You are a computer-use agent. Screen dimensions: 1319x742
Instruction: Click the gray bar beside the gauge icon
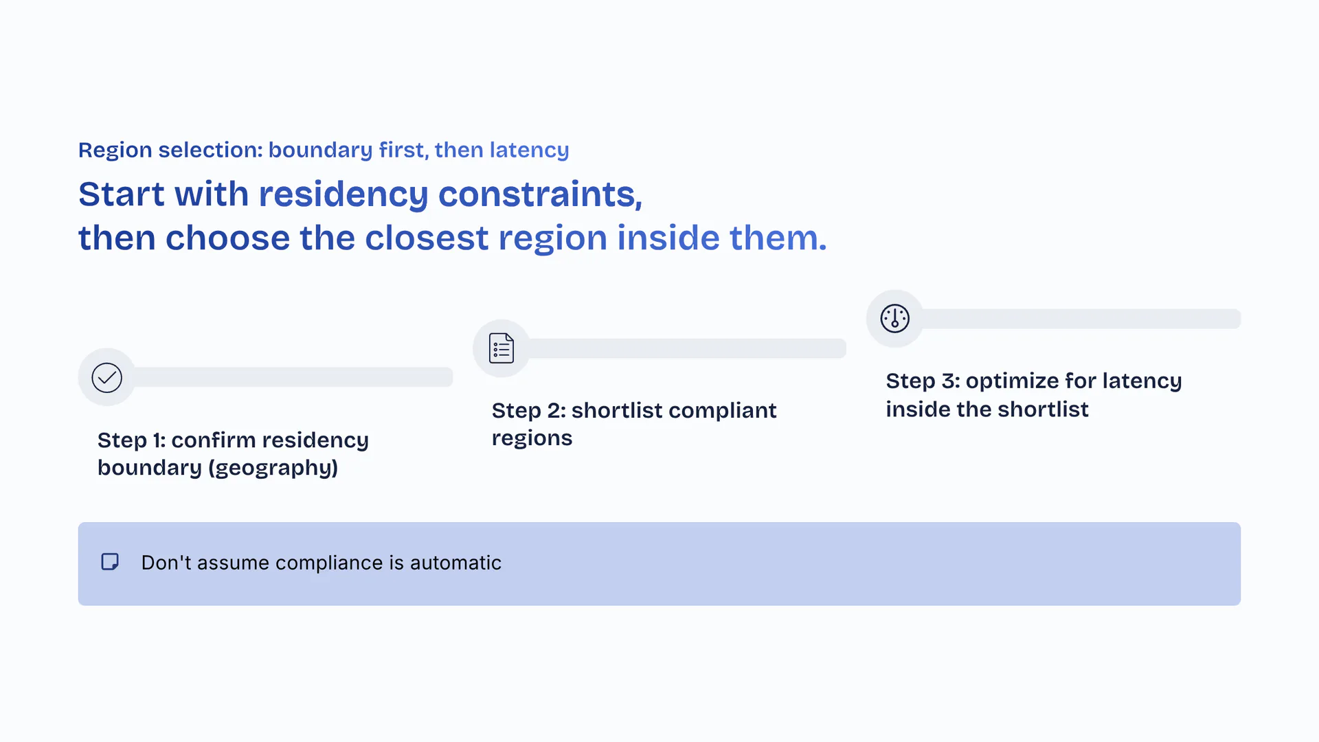(1081, 319)
